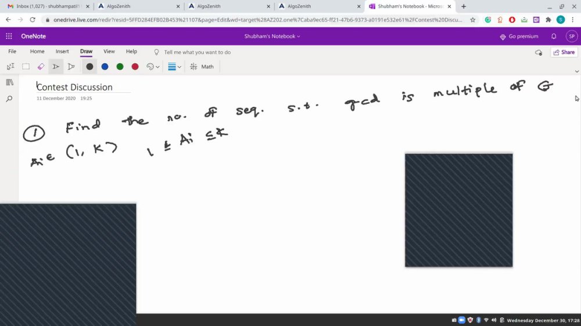Open the Chrome extensions puzzle menu
581x326 pixels.
(x=548, y=20)
